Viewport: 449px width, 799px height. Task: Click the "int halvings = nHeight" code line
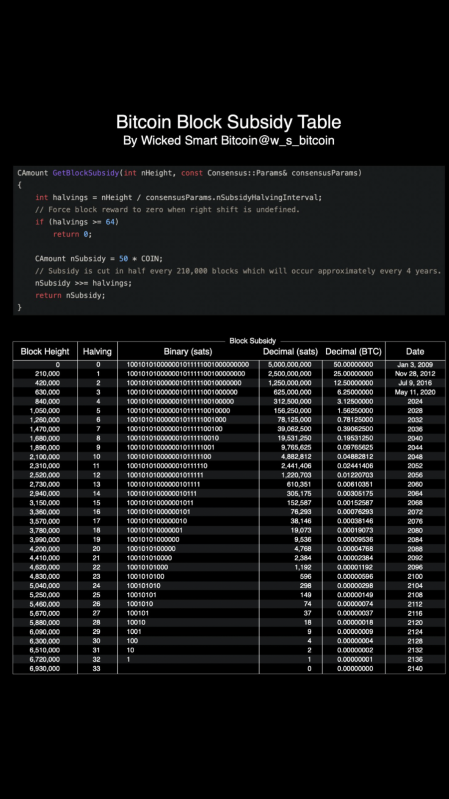tap(178, 197)
